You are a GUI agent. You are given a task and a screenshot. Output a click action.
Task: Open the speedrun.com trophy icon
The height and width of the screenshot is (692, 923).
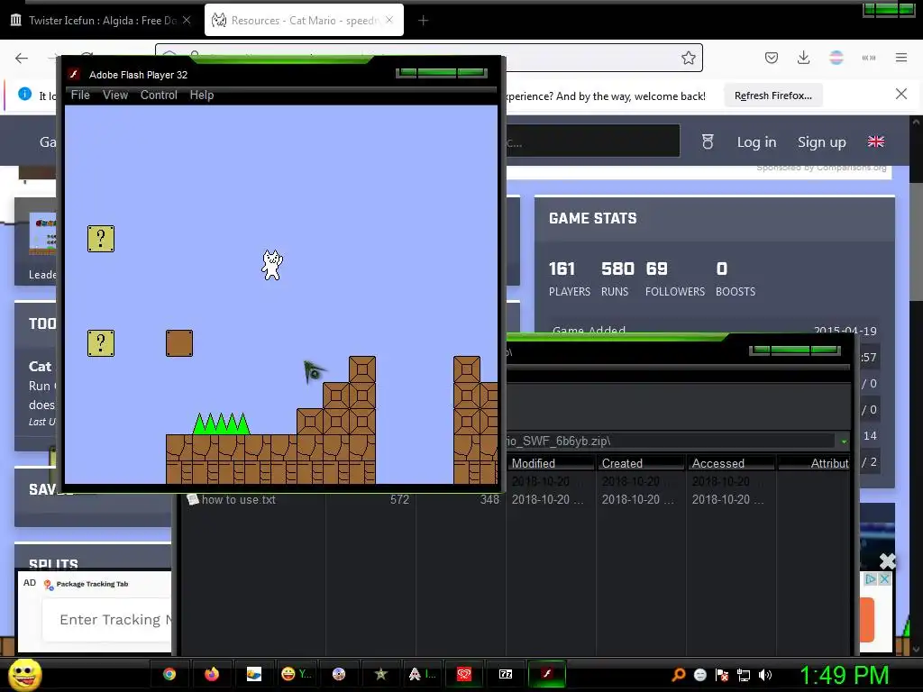(x=708, y=141)
